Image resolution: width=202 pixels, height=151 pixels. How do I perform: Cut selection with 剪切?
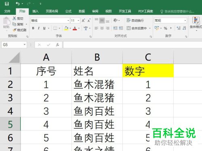[x=18, y=19]
